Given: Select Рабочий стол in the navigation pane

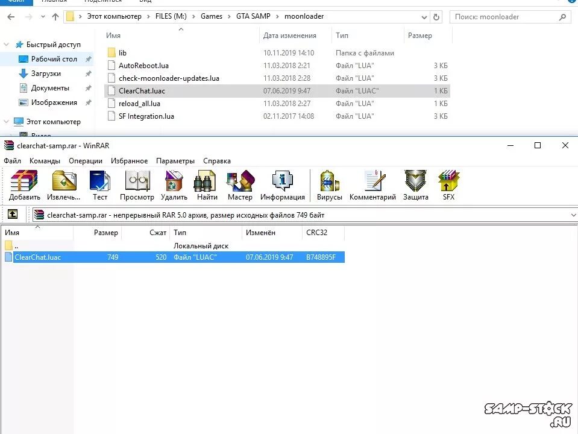Looking at the screenshot, I should (47, 59).
